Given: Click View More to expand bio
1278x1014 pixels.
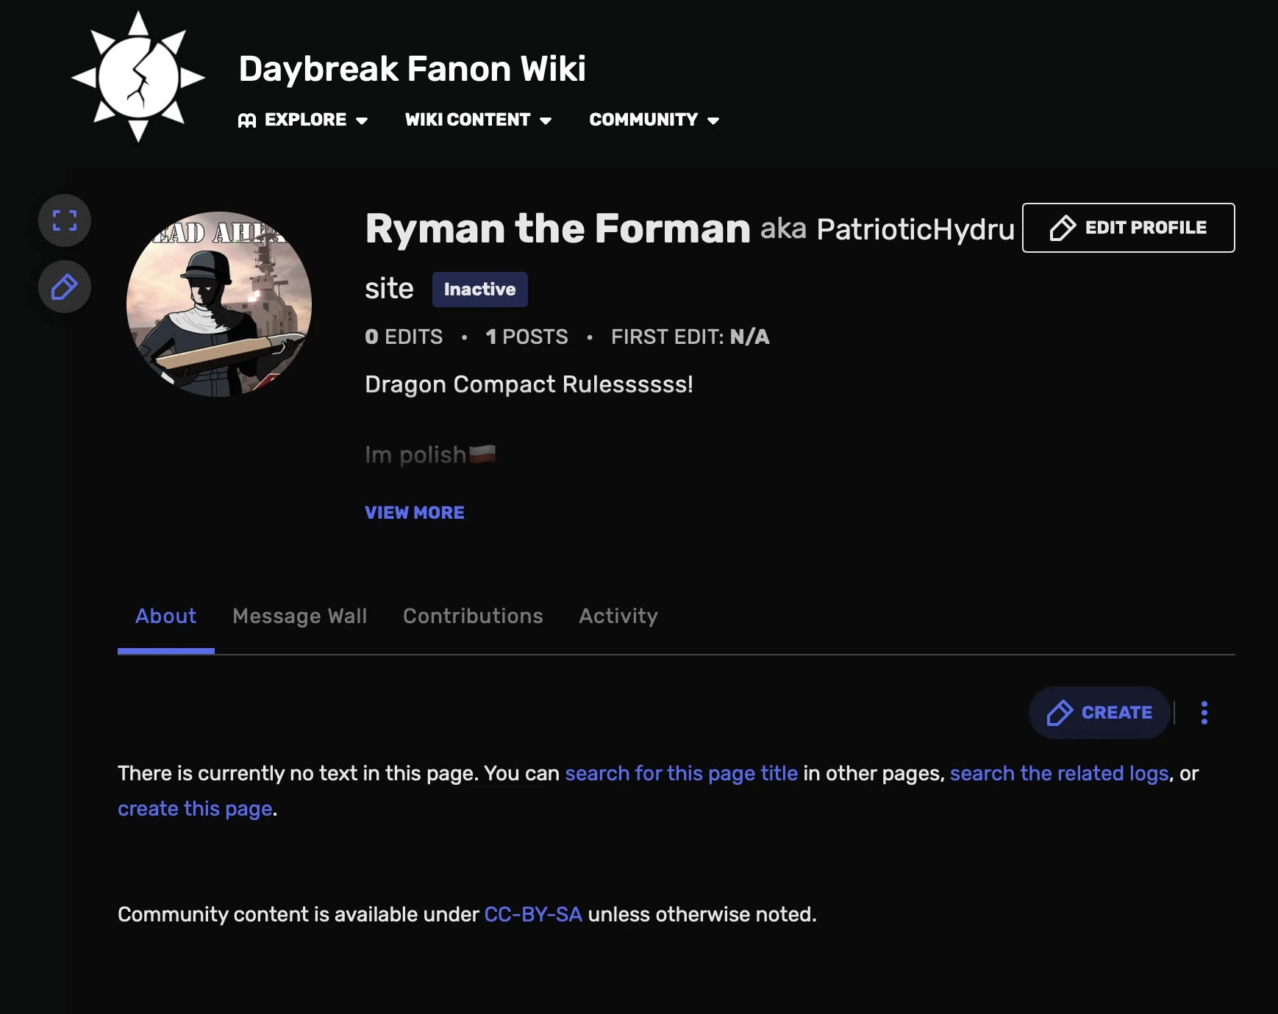Looking at the screenshot, I should point(415,513).
